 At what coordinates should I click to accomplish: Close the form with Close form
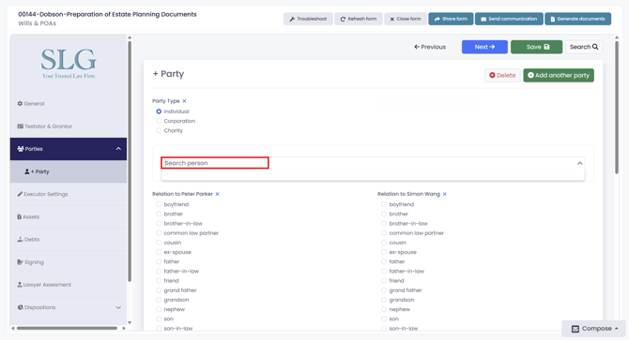[x=406, y=19]
